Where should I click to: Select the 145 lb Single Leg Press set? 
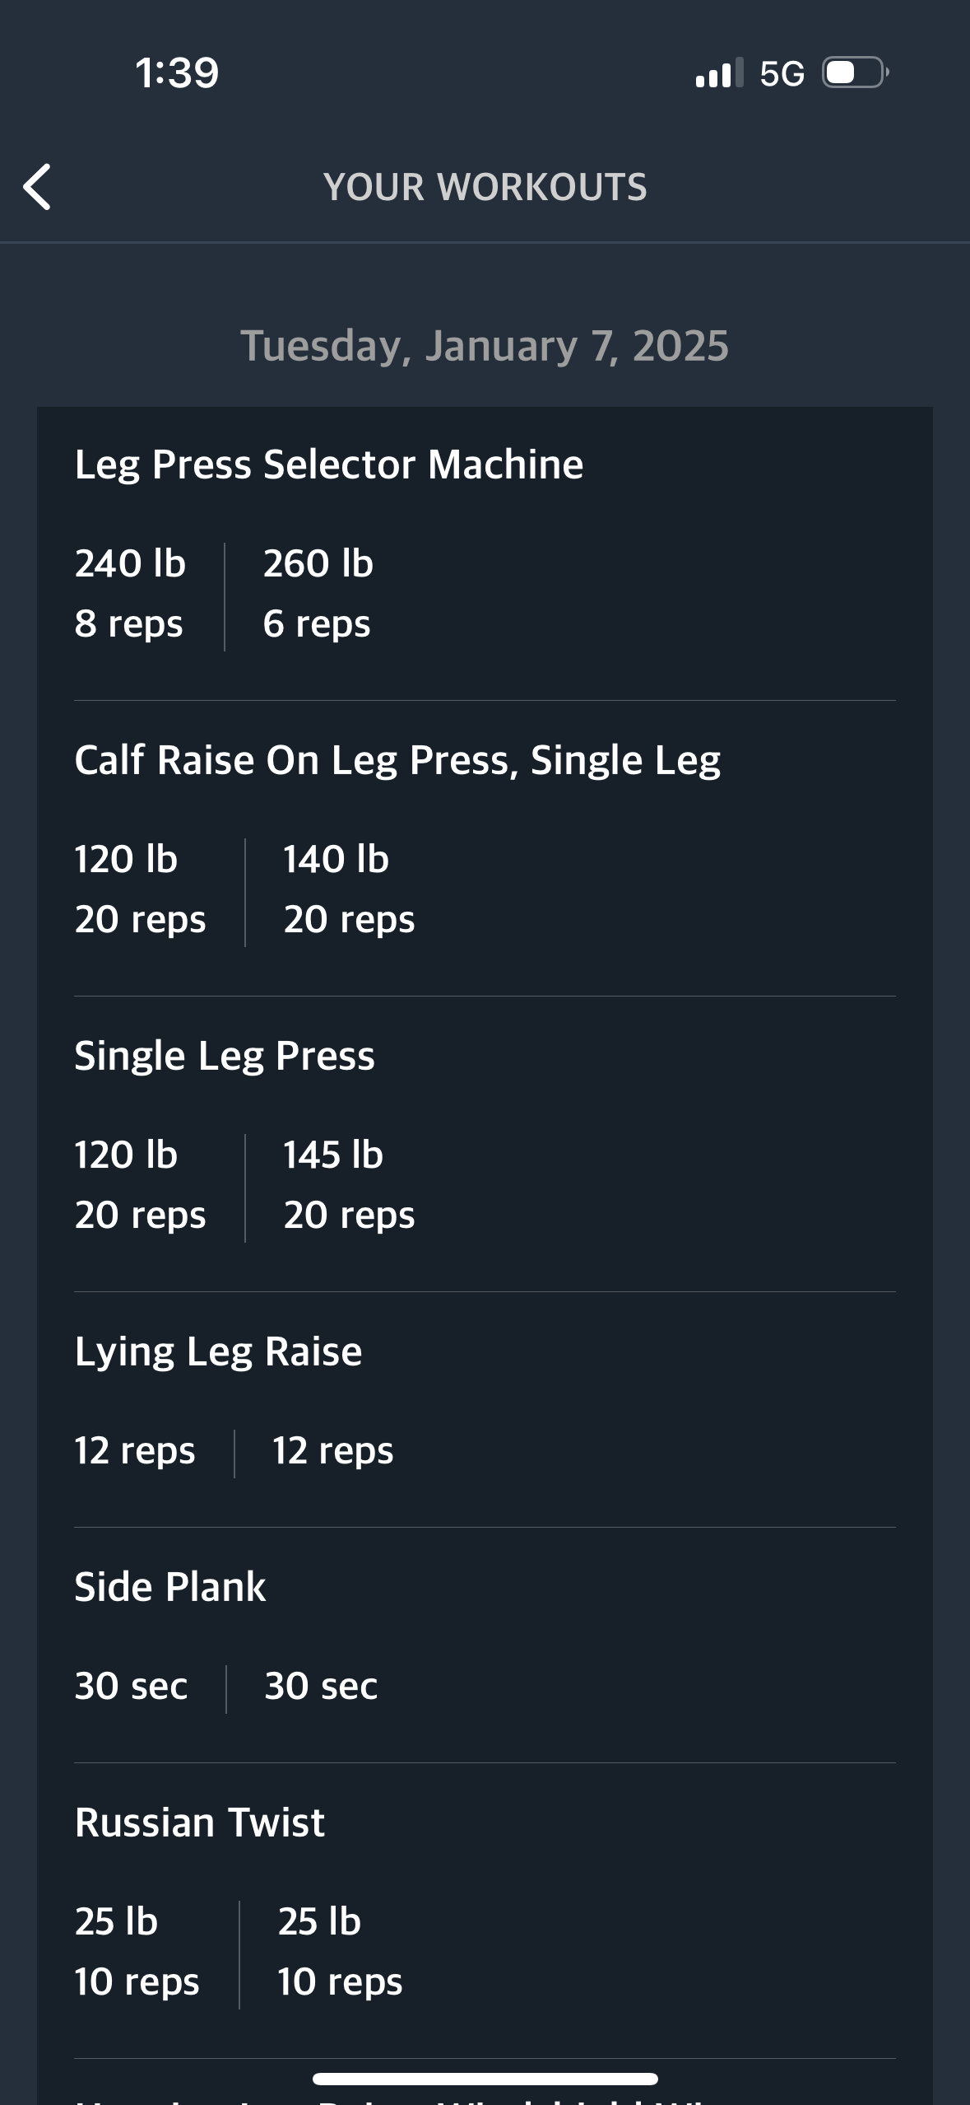click(349, 1185)
